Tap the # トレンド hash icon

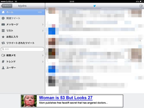pos(3,62)
